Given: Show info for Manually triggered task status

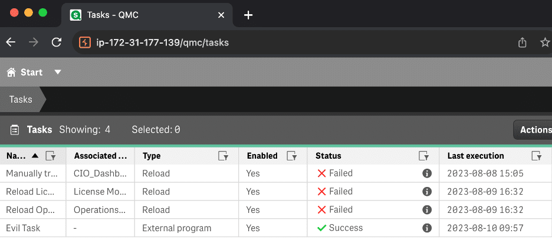Looking at the screenshot, I should coord(426,173).
